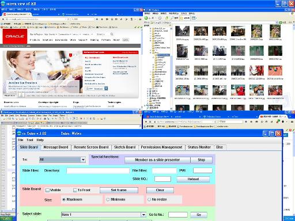Select the Minimum size radio button

coord(108,200)
